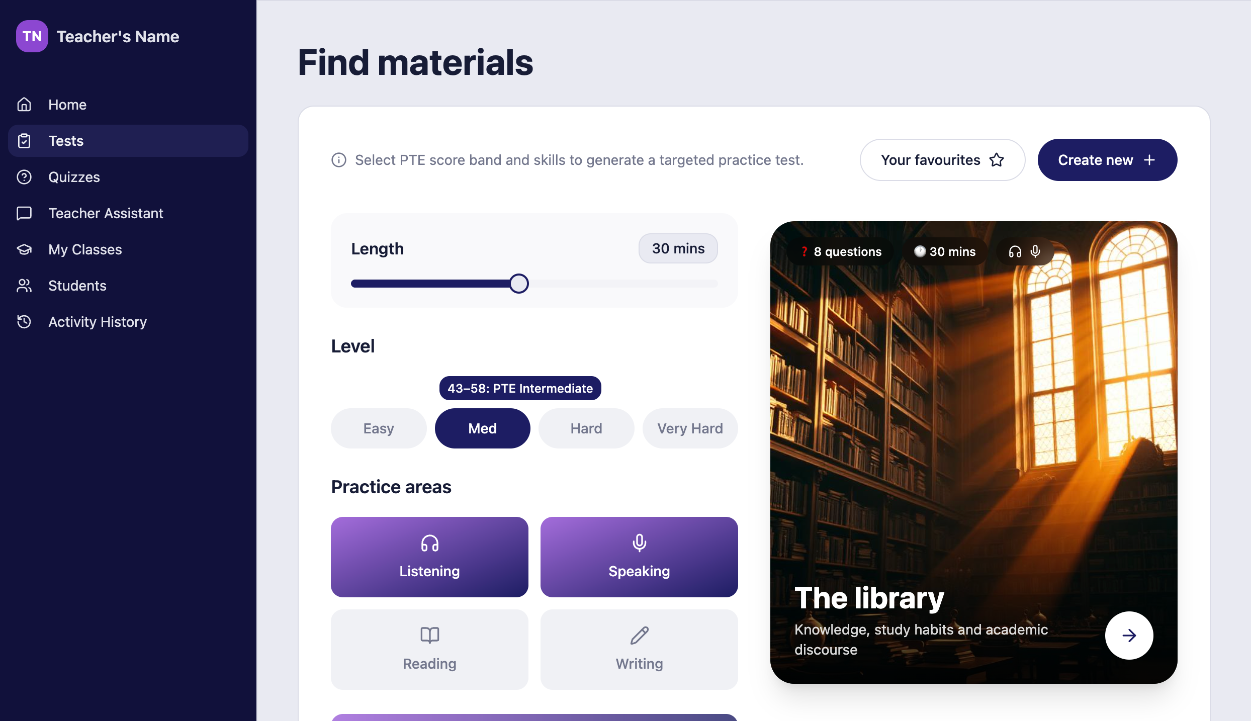1251x721 pixels.
Task: Click the My Classes graduation cap icon
Action: pyautogui.click(x=24, y=249)
